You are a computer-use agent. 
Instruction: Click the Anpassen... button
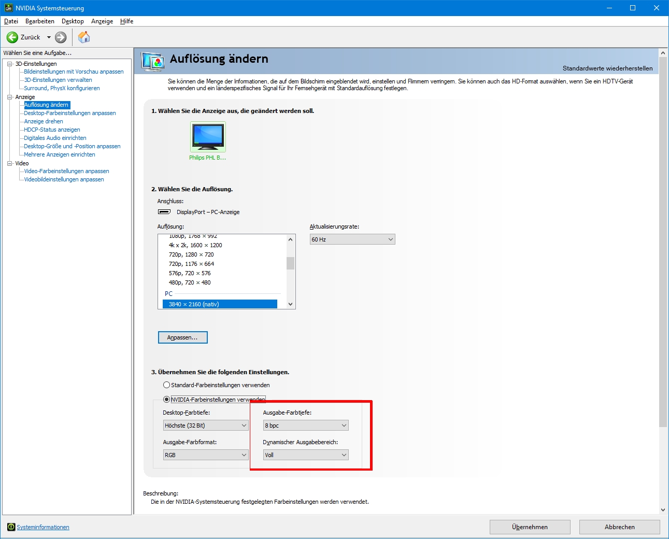click(x=182, y=337)
